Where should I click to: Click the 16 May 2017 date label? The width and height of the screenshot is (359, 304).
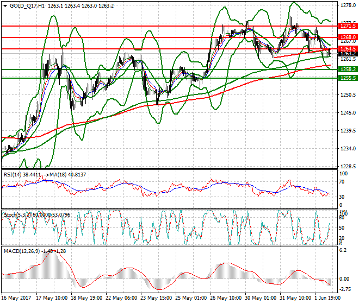[16, 298]
